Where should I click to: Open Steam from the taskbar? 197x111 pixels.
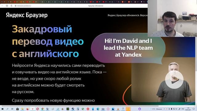click(73, 109)
